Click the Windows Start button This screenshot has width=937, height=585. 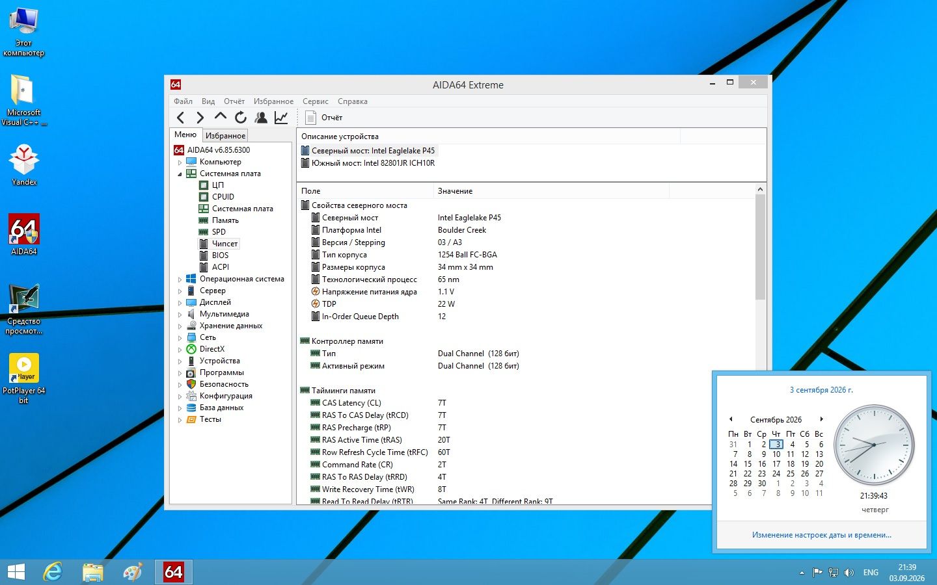tap(16, 572)
